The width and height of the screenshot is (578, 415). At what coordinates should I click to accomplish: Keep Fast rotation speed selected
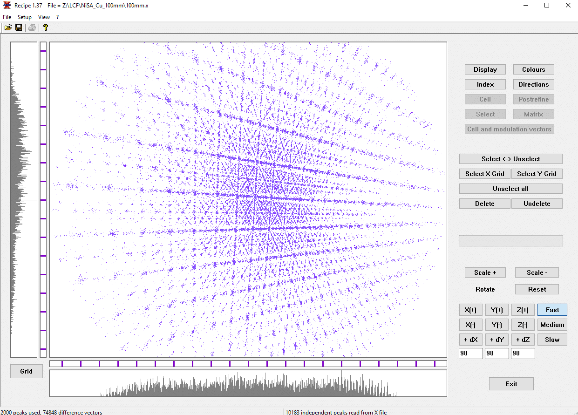coord(552,309)
